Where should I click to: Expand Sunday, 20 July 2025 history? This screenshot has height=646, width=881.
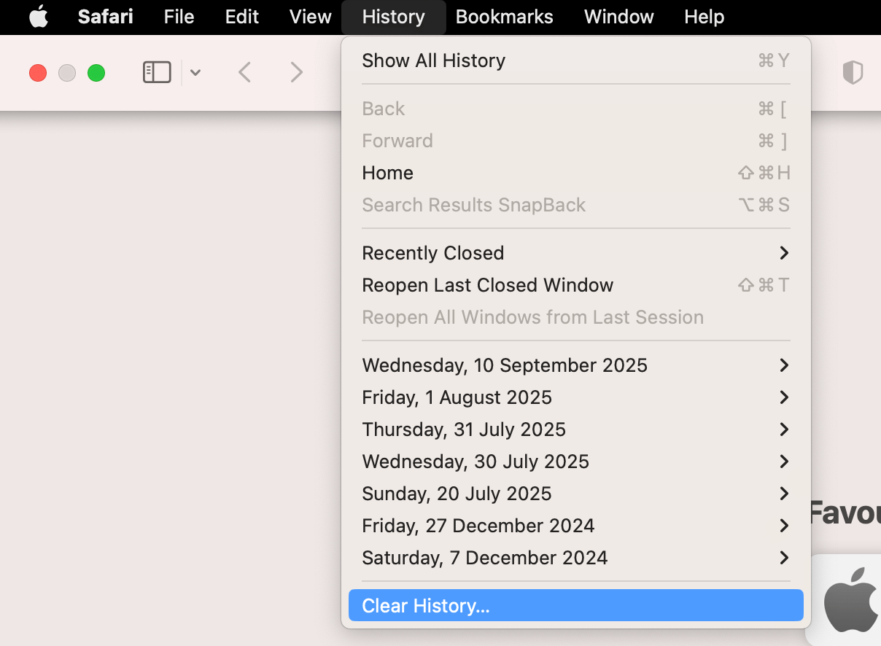tap(576, 494)
